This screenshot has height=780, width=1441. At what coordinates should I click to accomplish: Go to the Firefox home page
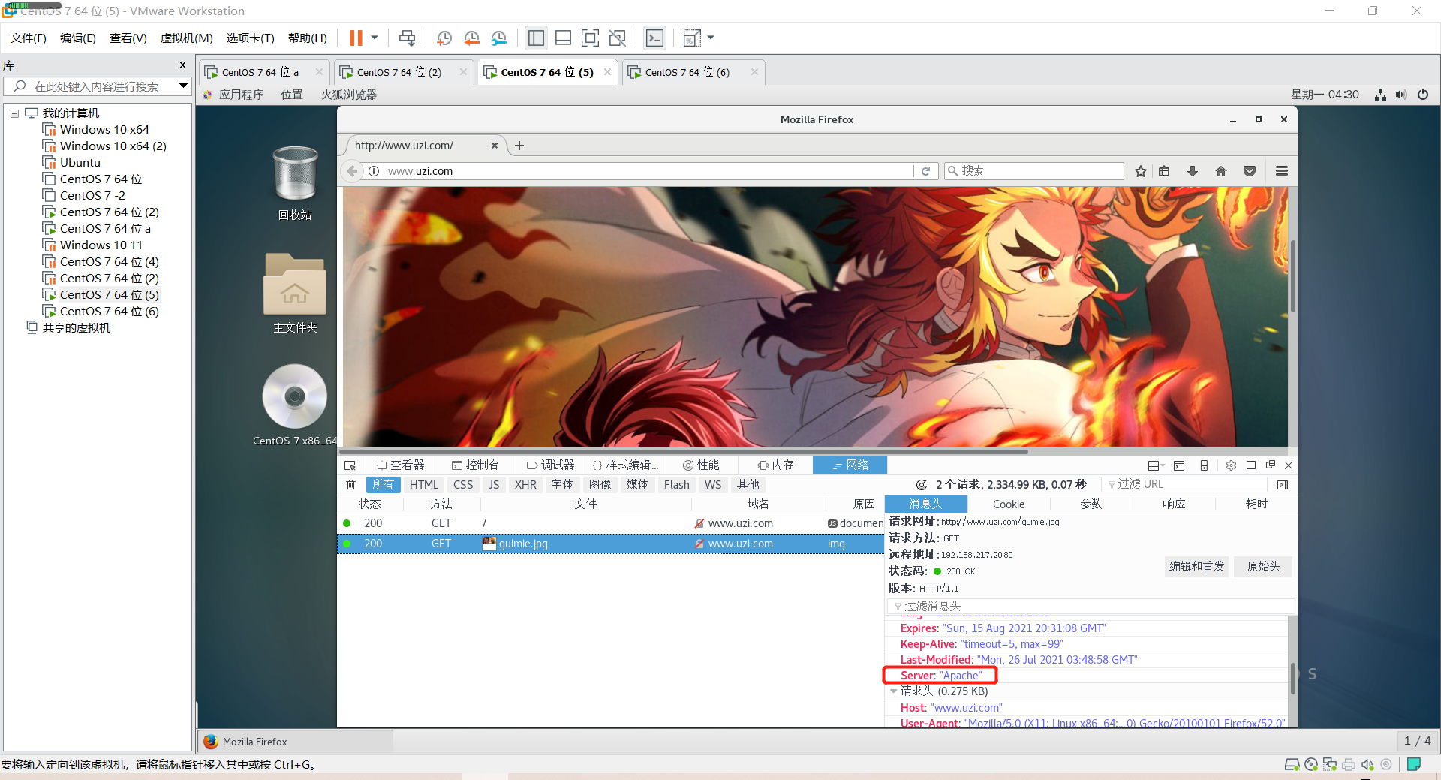(x=1221, y=171)
